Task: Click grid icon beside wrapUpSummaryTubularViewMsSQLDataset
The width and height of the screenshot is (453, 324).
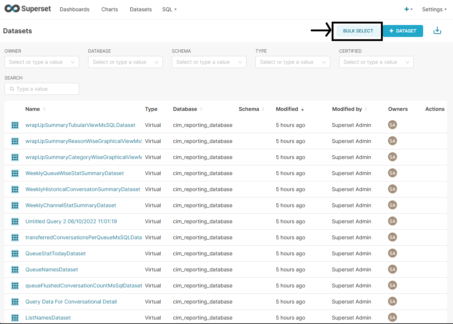Action: 15,125
